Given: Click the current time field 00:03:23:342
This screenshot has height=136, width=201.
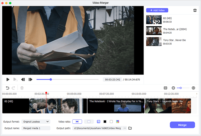Looking at the screenshot, I should (113, 80).
